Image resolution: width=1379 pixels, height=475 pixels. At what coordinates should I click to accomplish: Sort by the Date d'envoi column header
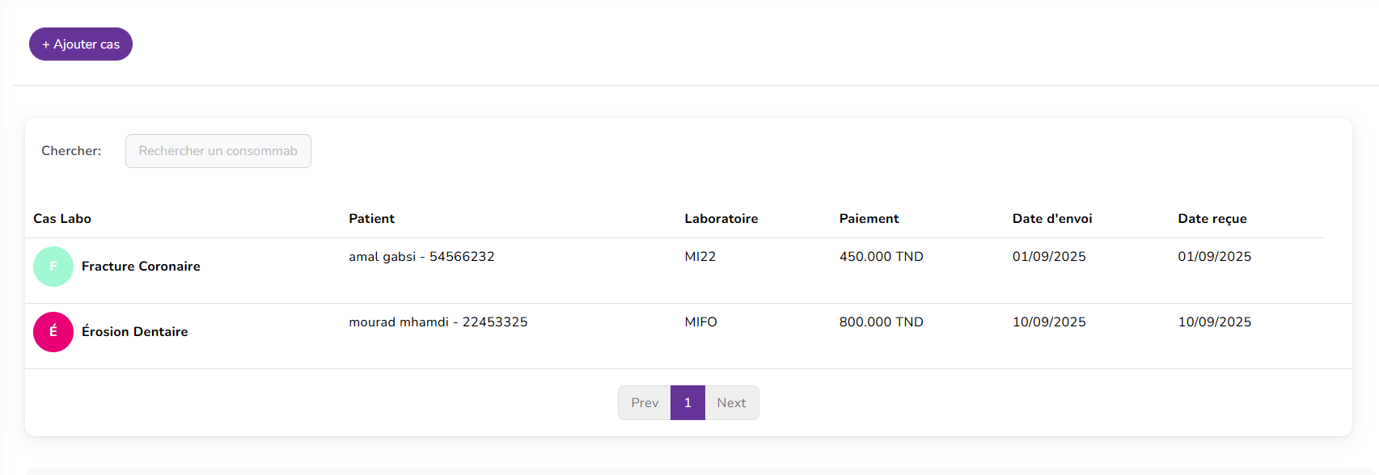pyautogui.click(x=1051, y=219)
